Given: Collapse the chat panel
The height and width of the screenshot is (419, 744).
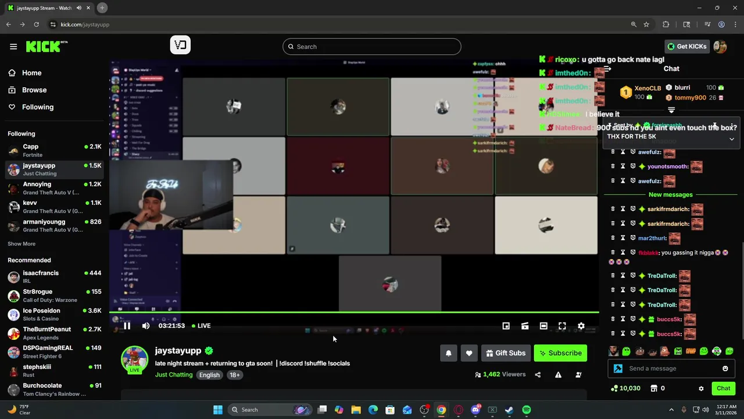Looking at the screenshot, I should [x=607, y=69].
